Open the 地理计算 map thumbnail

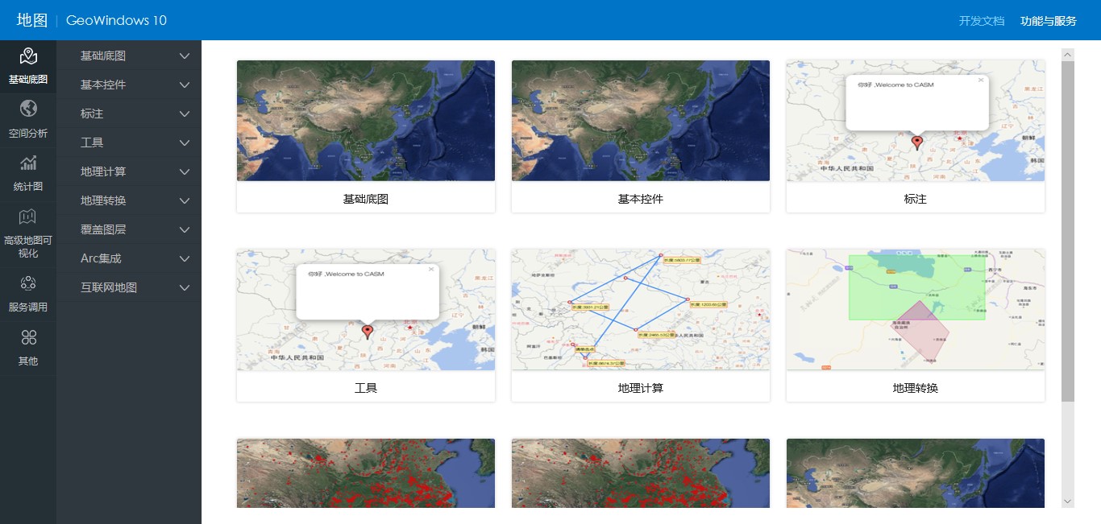(641, 310)
